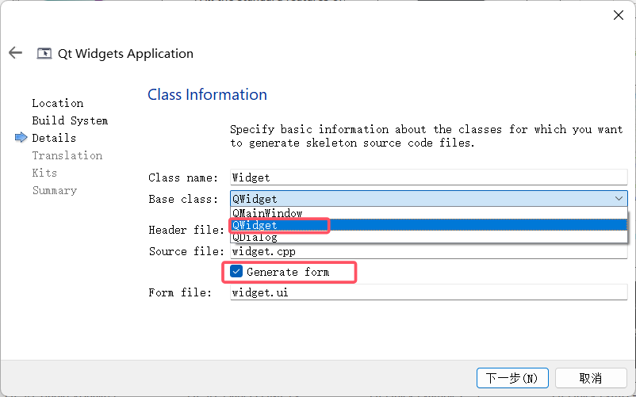Choose QDialog from the base class list

click(429, 237)
